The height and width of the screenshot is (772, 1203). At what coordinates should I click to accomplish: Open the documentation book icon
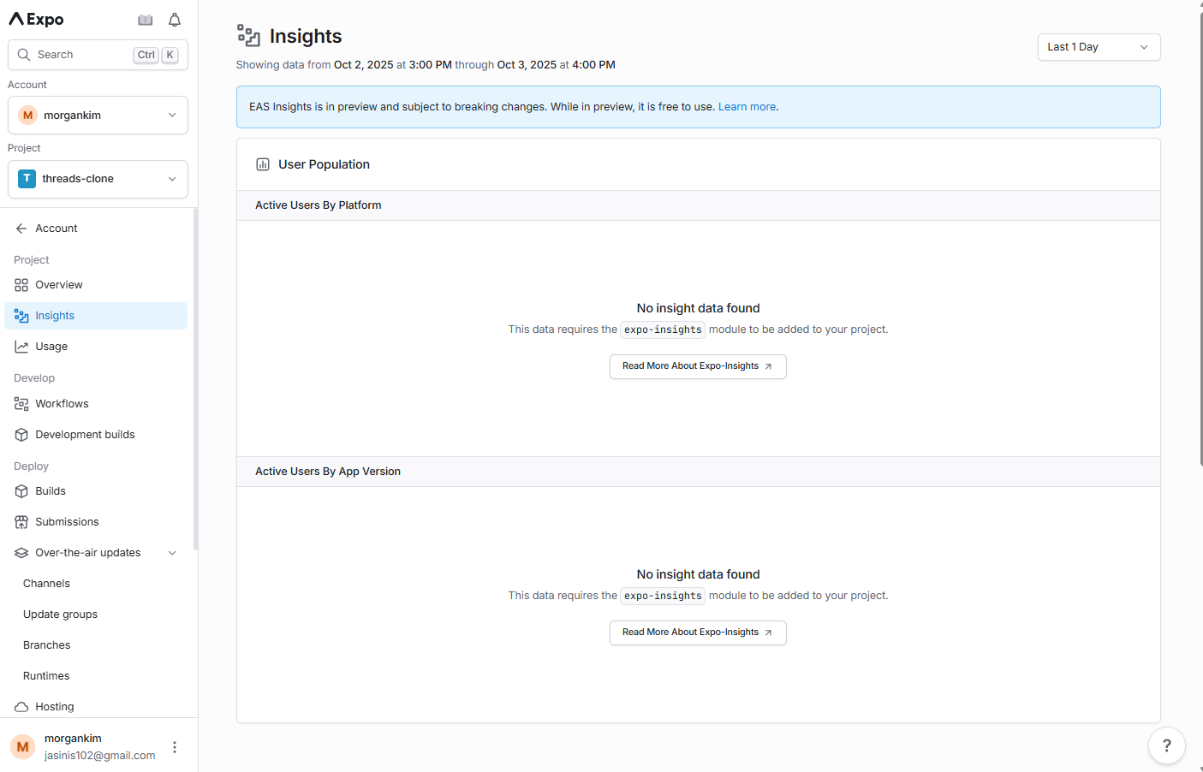pyautogui.click(x=146, y=20)
